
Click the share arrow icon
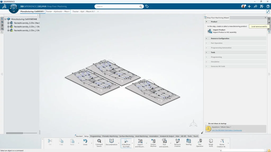[x=255, y=6]
